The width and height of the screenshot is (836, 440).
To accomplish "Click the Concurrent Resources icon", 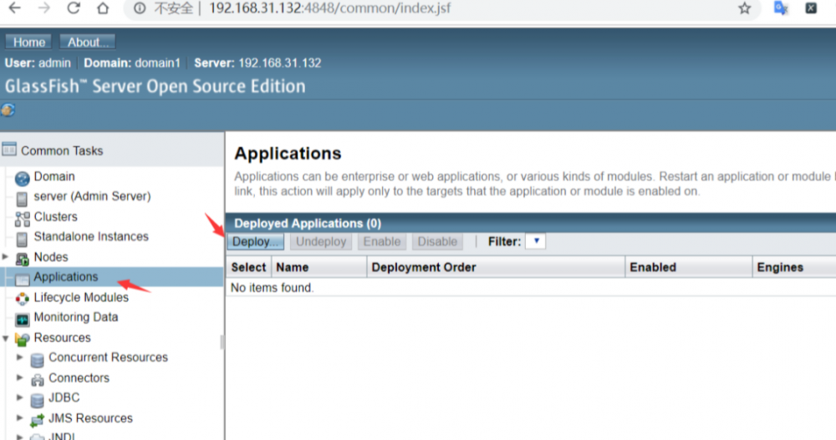I will click(37, 361).
